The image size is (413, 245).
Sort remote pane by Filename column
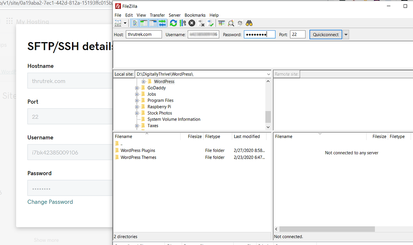(x=320, y=136)
